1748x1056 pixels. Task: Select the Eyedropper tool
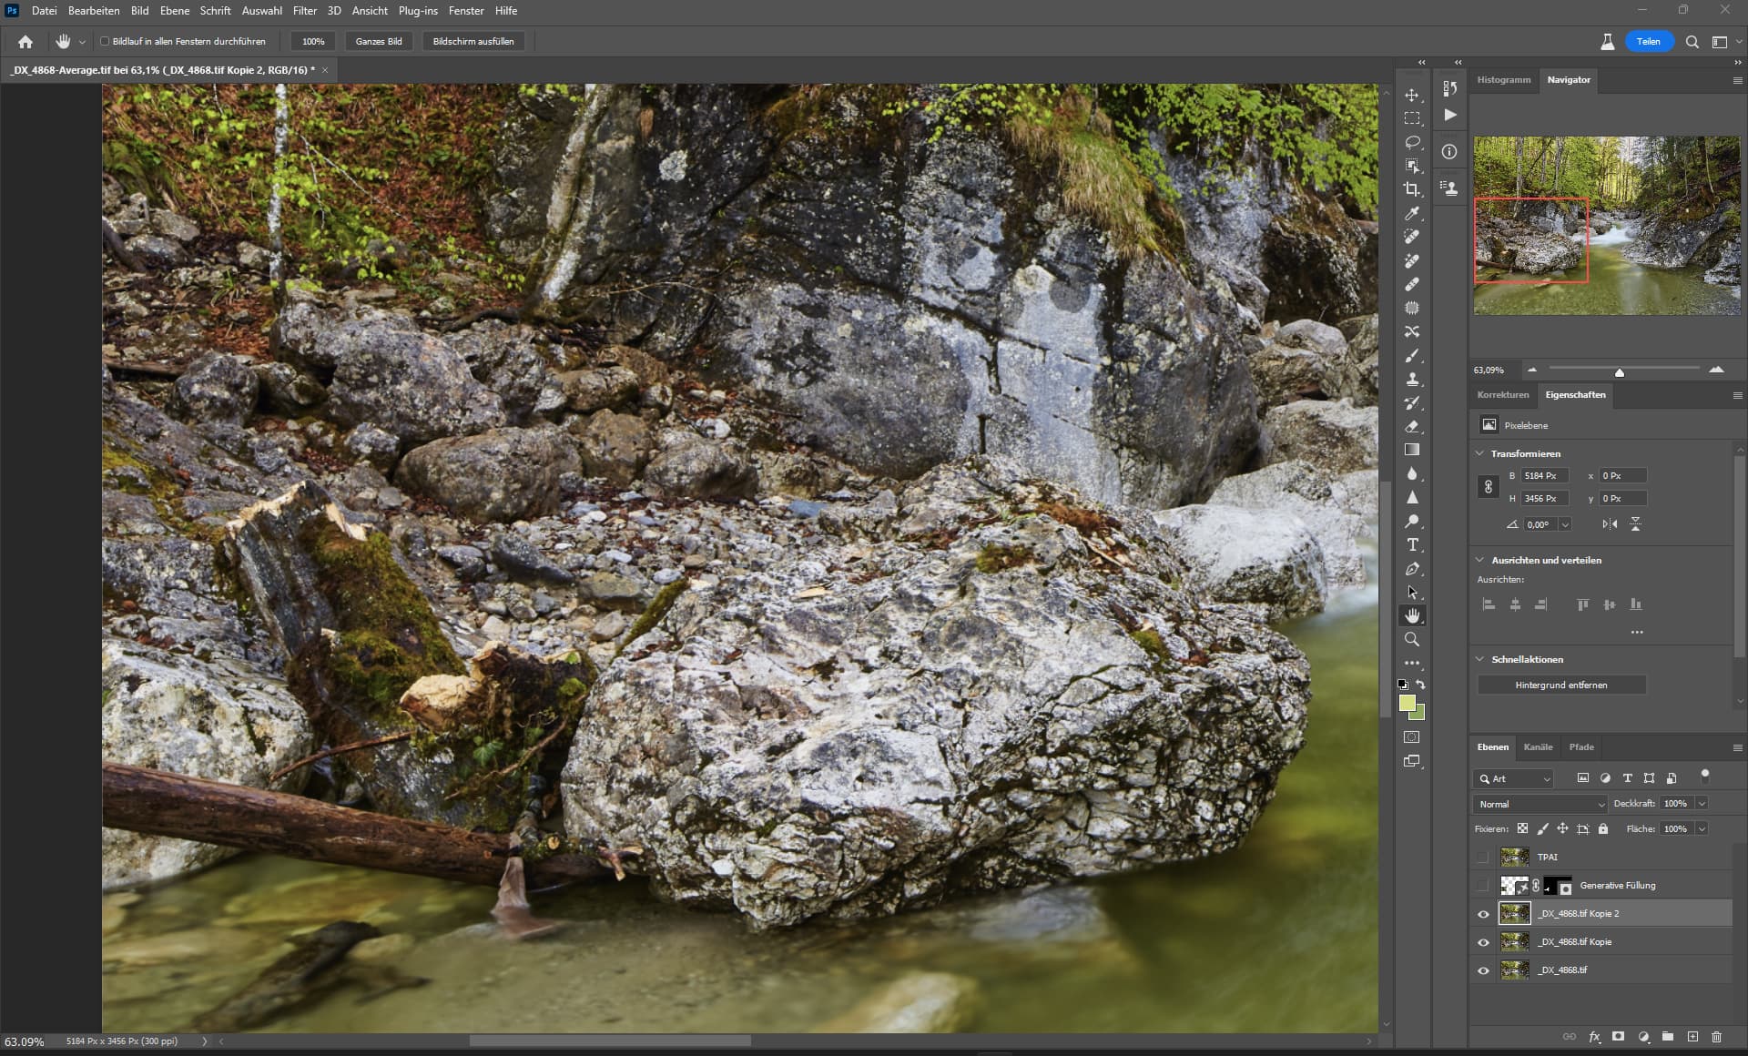[1411, 213]
